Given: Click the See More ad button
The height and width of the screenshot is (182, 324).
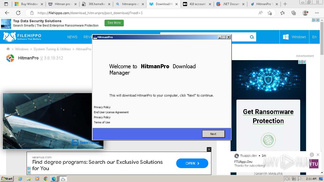Looking at the screenshot, I should 114,23.
